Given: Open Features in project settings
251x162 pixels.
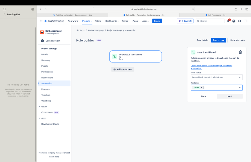Looking at the screenshot, I should [x=45, y=89].
